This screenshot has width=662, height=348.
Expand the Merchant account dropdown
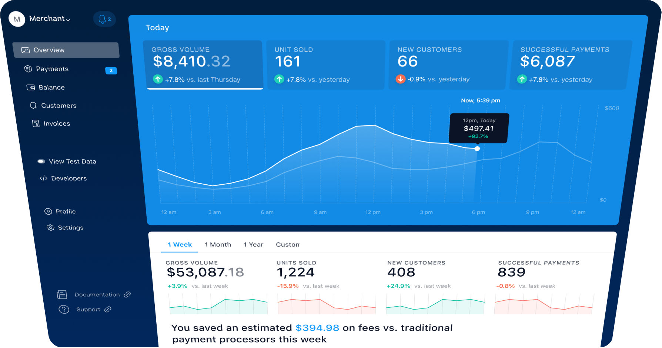(x=50, y=19)
